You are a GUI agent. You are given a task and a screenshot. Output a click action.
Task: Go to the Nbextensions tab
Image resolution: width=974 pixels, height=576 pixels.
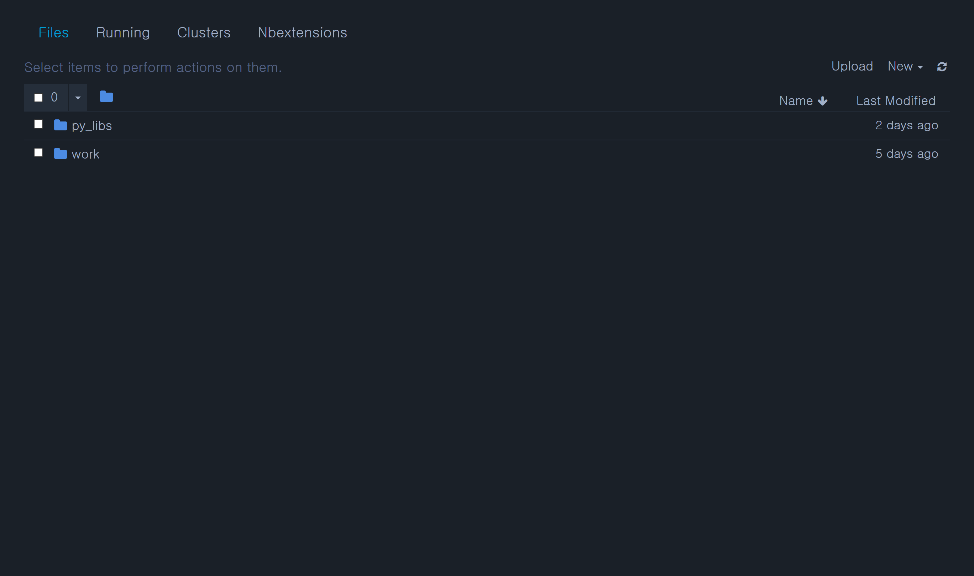click(x=302, y=33)
